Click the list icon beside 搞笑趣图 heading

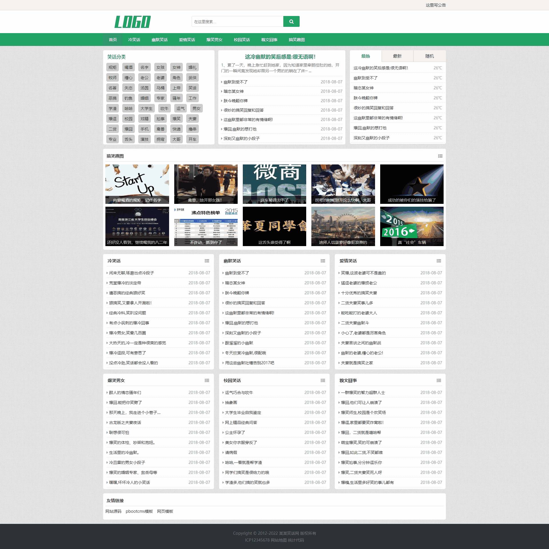440,156
